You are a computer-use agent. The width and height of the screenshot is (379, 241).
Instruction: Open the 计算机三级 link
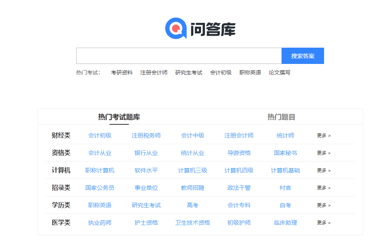(193, 170)
